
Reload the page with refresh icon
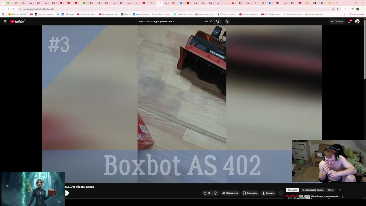pyautogui.click(x=13, y=9)
